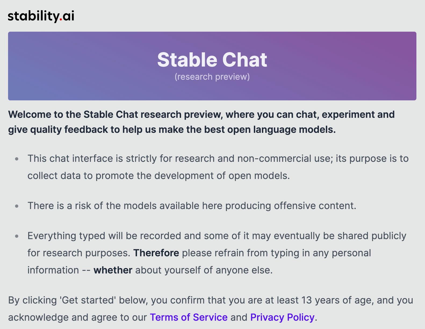Click the bolded word Therefore

[156, 253]
